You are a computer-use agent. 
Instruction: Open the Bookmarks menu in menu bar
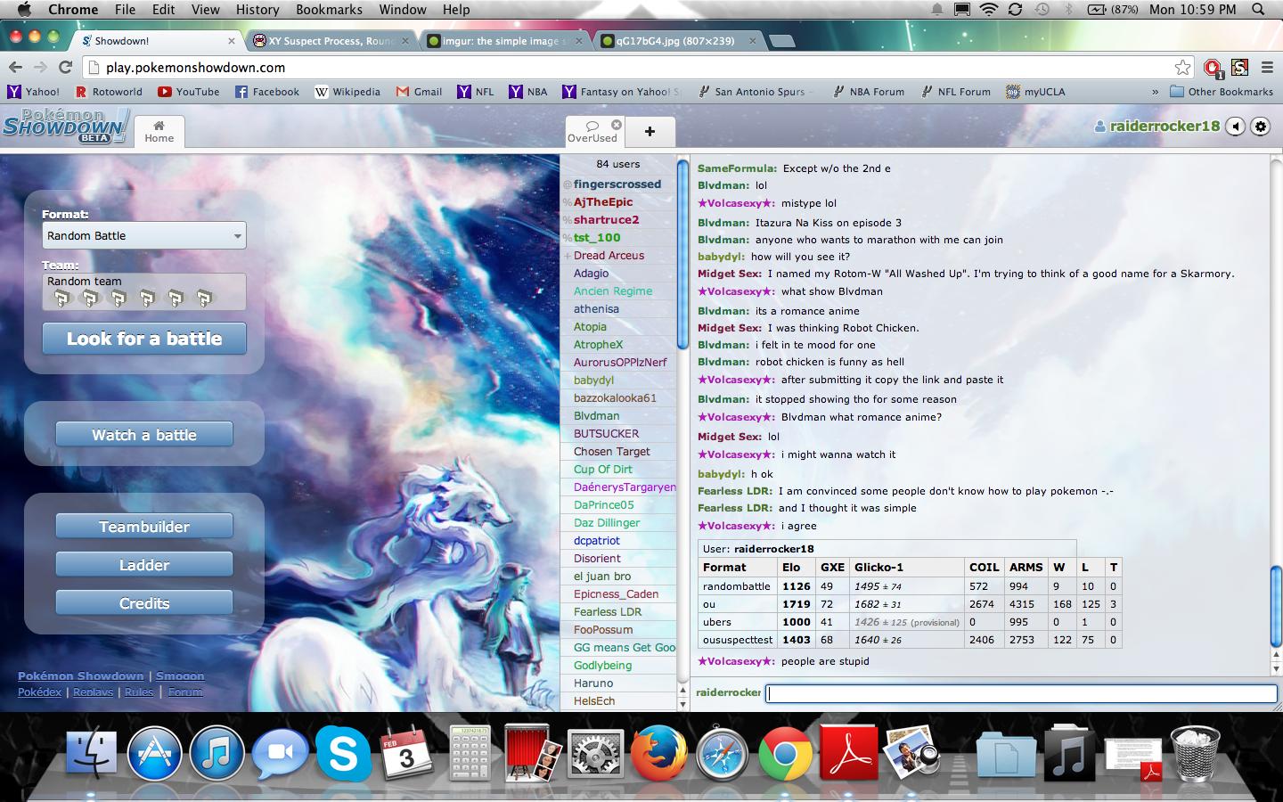(x=329, y=10)
